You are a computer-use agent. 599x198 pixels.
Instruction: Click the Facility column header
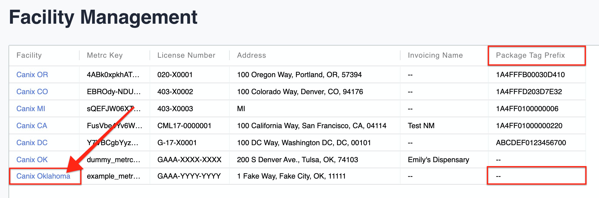click(x=29, y=55)
